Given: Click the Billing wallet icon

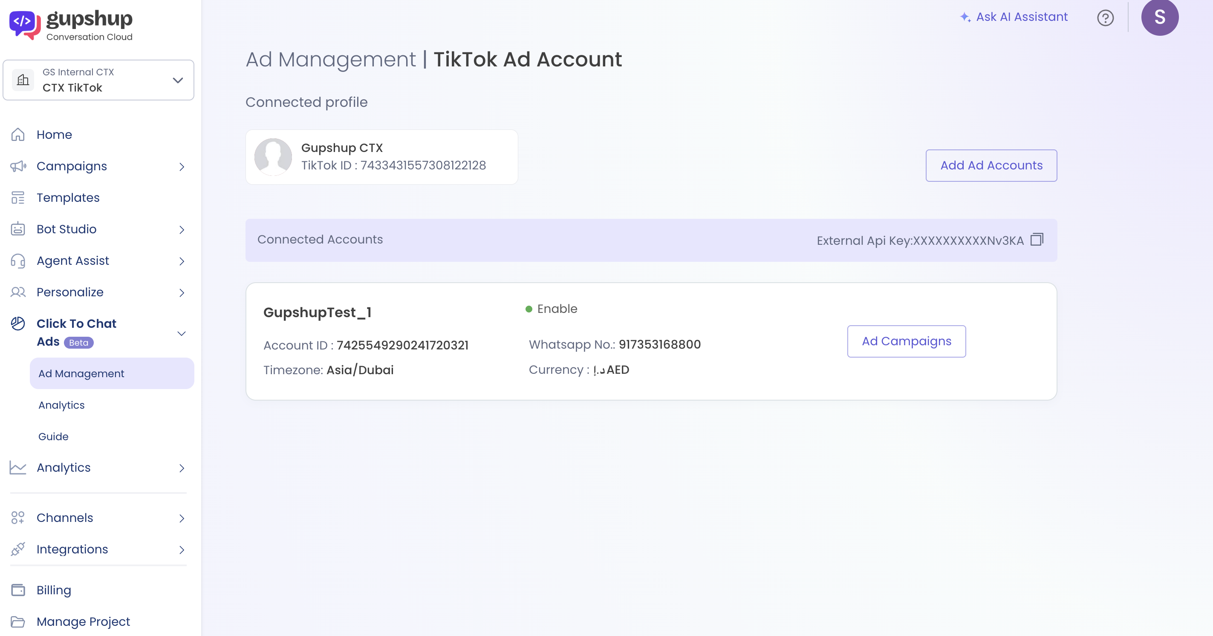Looking at the screenshot, I should tap(18, 590).
